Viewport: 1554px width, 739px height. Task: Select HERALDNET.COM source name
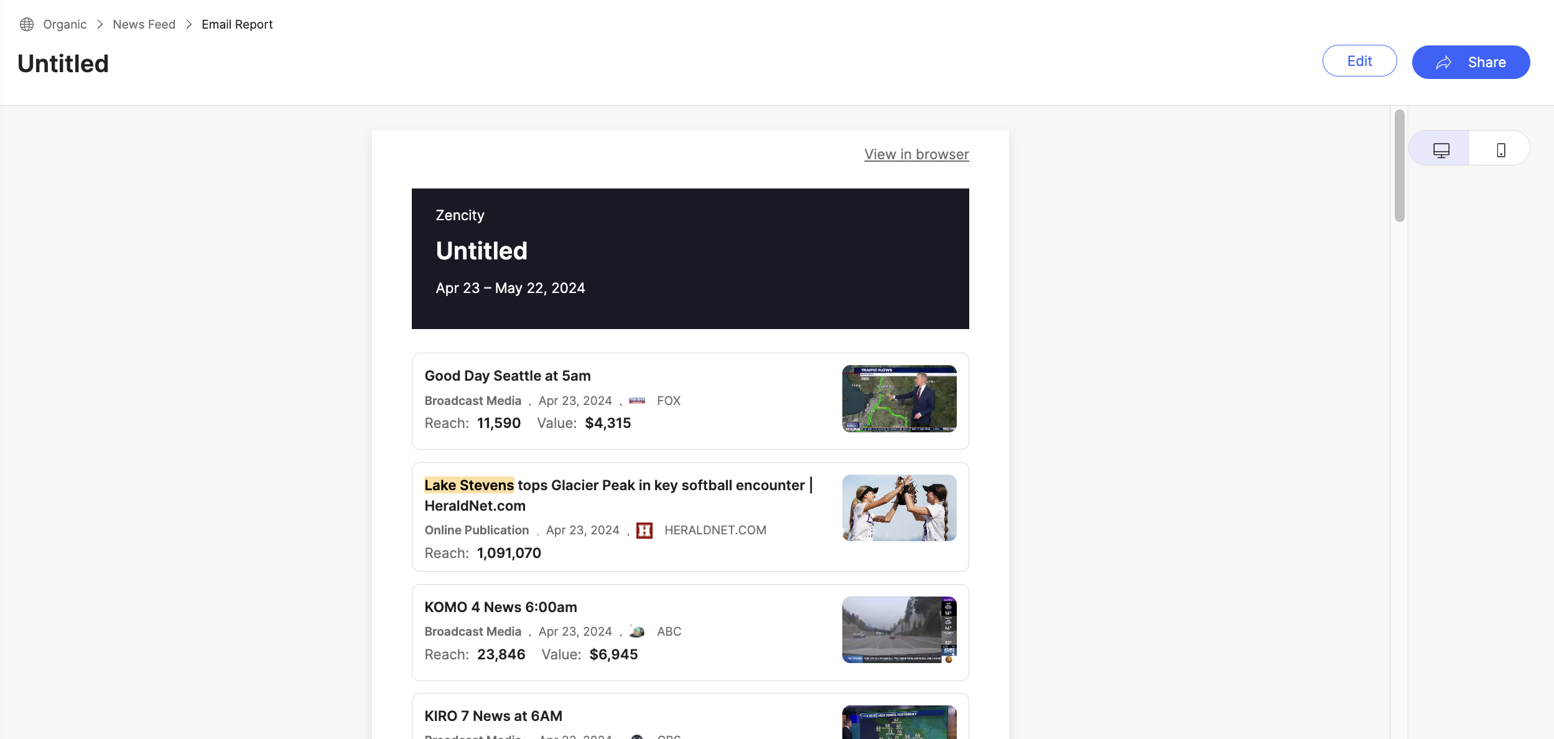(715, 530)
